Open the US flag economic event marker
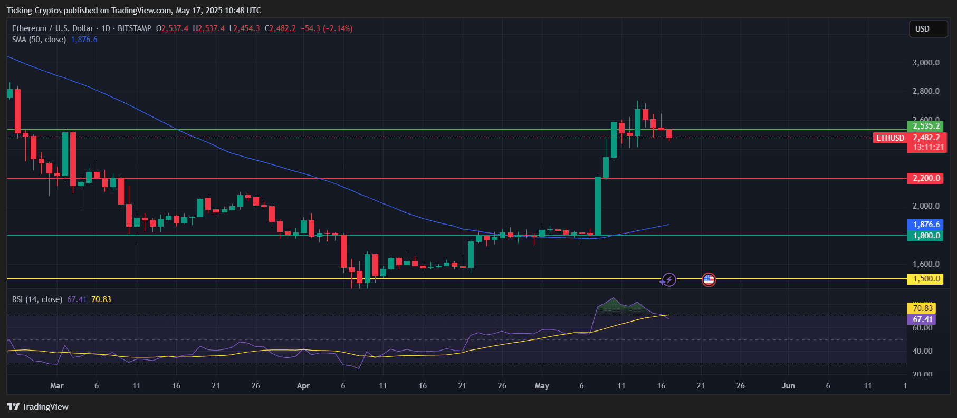 (709, 279)
